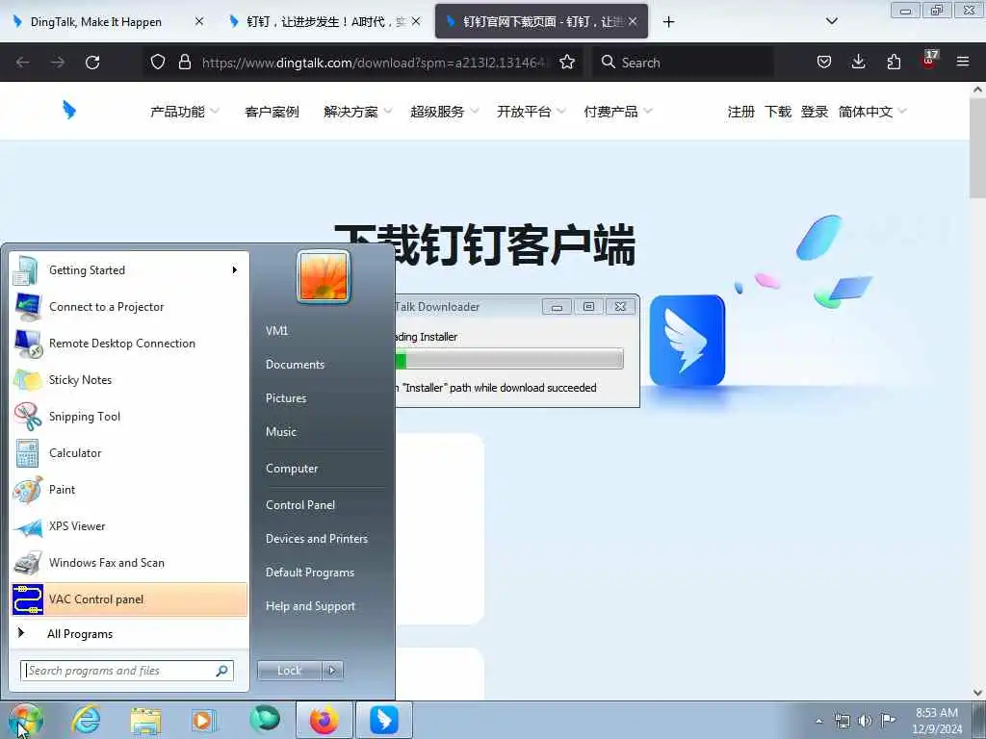Viewport: 986px width, 739px height.
Task: Show hidden system tray icons
Action: click(x=818, y=721)
